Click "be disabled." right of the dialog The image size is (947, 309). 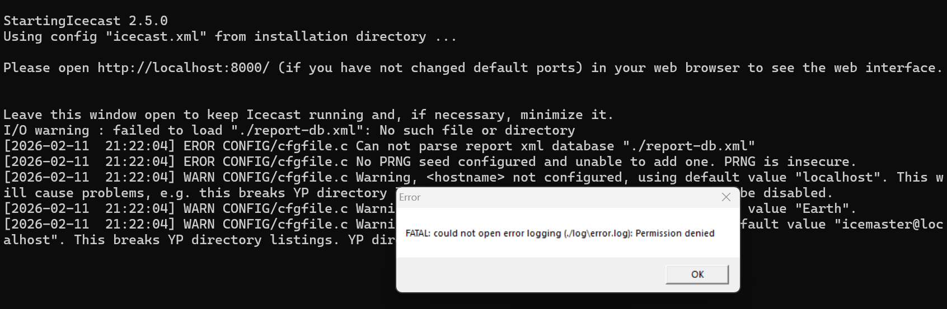(786, 193)
